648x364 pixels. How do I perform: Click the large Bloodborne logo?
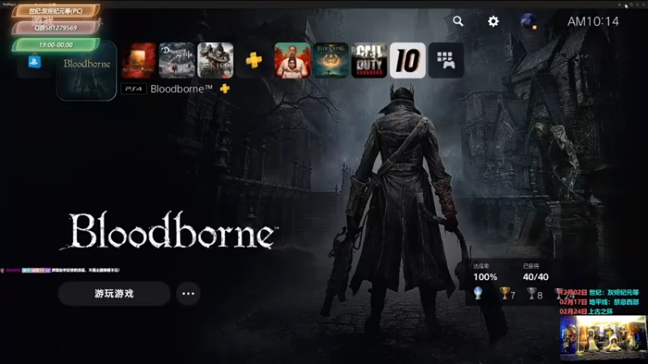tap(169, 231)
